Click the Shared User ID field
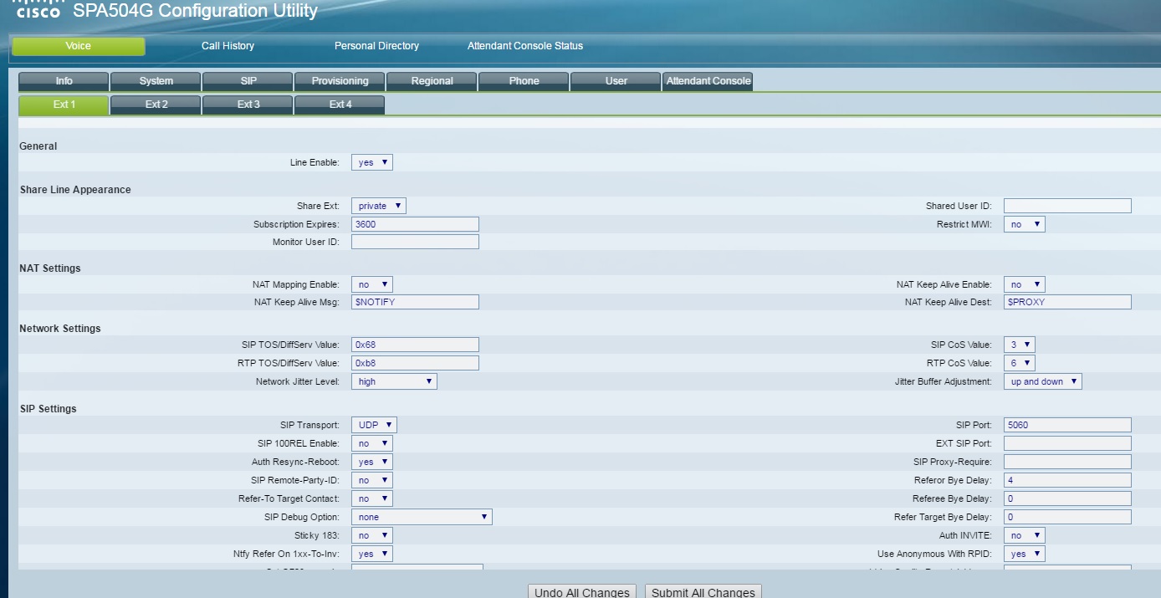Screen dimensions: 1161x598 tap(1067, 206)
